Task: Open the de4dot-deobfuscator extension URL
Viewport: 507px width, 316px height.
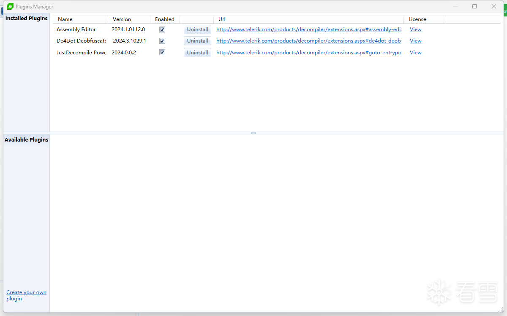Action: coord(309,41)
